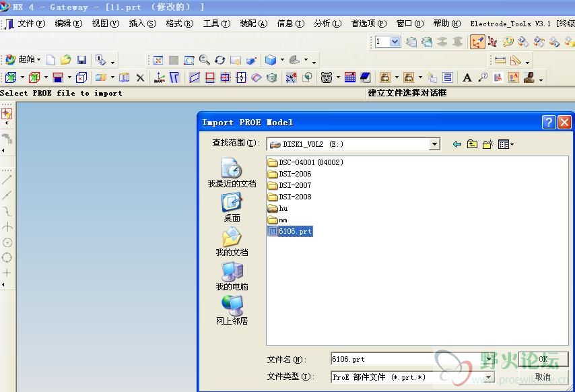Expand the arrow beside the shaded cube icon
The height and width of the screenshot is (392, 575).
coord(282,60)
